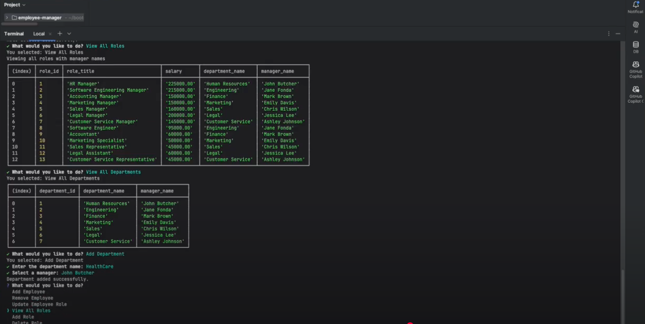The width and height of the screenshot is (645, 324).
Task: Select Add Employee from the prompt list
Action: point(28,291)
